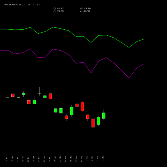Image resolution: width=167 pixels, height=167 pixels.
Task: Click the 27 Apr date label
Action: [x=39, y=159]
